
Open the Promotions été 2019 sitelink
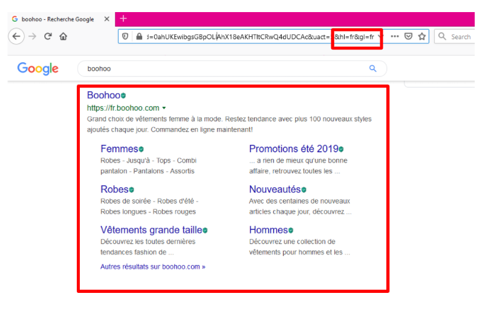[x=293, y=149]
